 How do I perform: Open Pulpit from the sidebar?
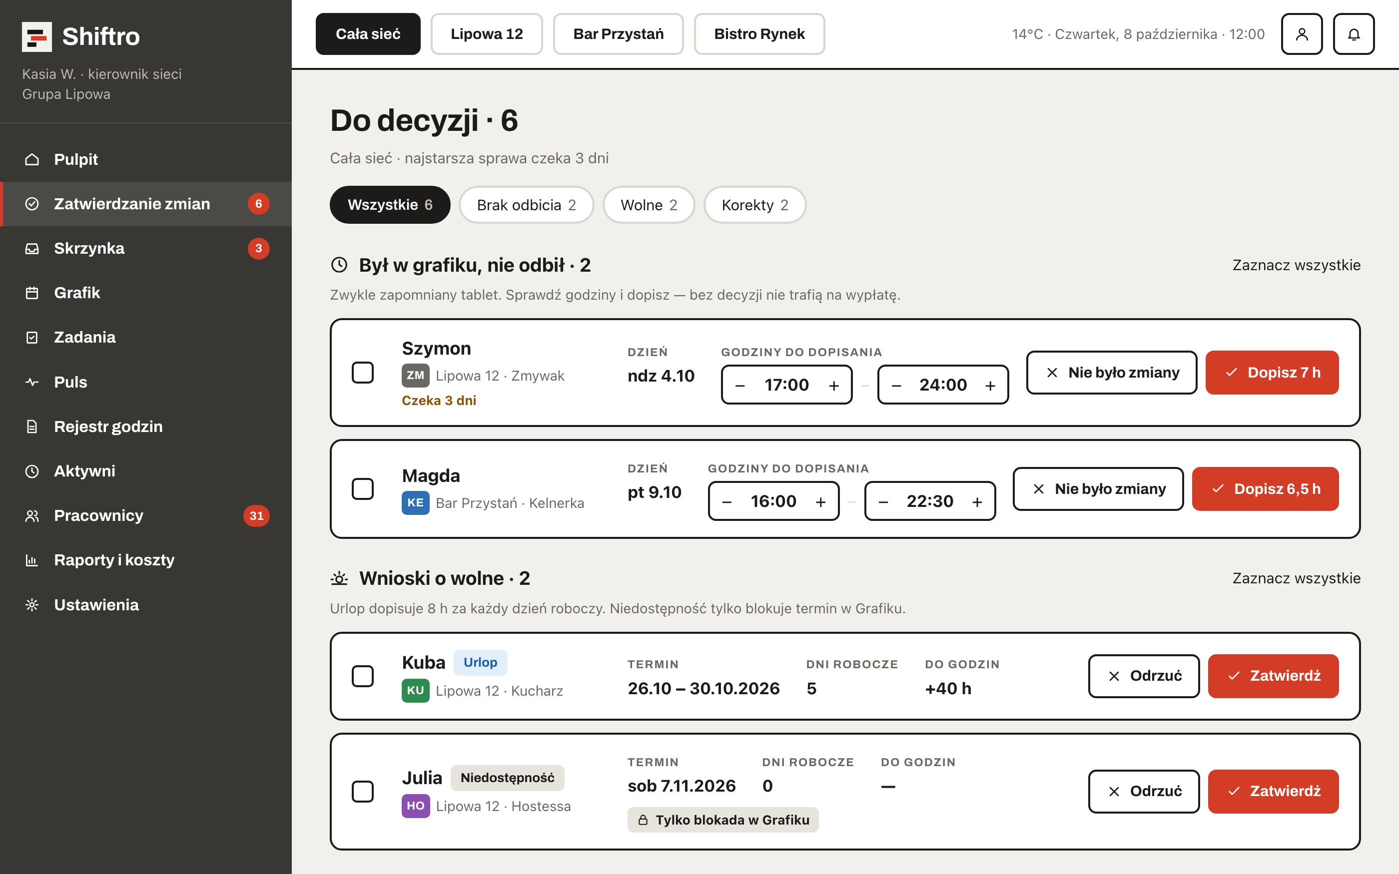[x=146, y=159]
